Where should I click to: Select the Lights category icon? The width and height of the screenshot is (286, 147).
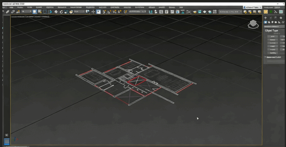tap(272, 22)
